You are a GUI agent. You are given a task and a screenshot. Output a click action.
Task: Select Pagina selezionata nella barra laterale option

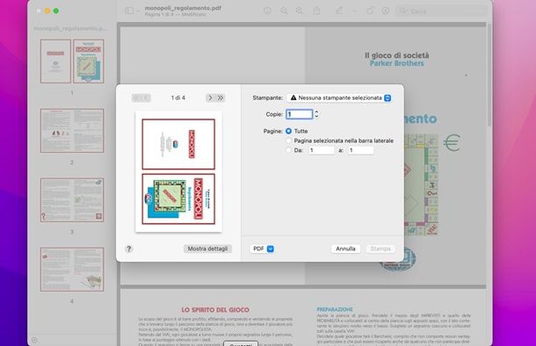pos(288,141)
